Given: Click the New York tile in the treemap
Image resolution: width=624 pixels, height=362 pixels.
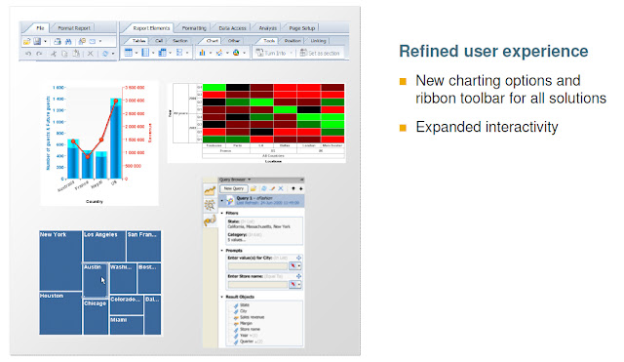Looking at the screenshot, I should coord(60,261).
